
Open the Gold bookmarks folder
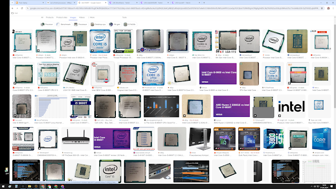pos(15,13)
